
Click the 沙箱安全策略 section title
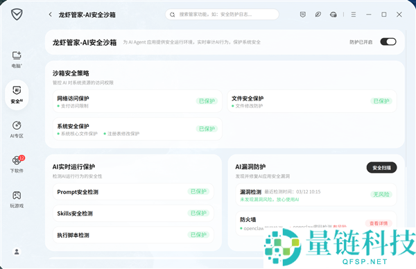pos(71,73)
